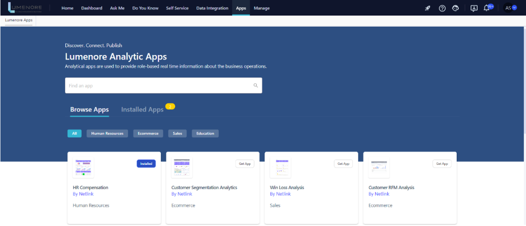Open the Win Loss Analysis app thumbnail
The width and height of the screenshot is (526, 226).
tap(281, 168)
